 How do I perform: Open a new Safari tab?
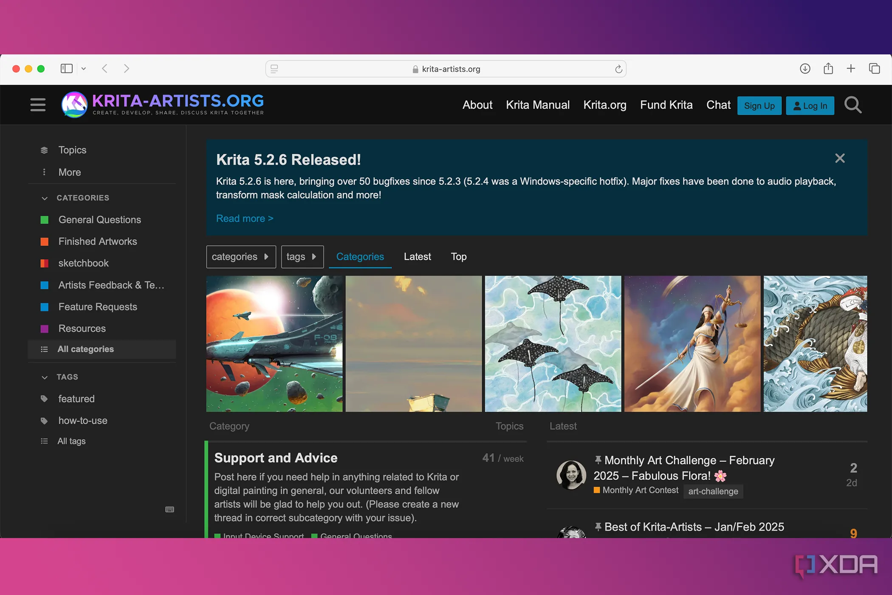[851, 68]
